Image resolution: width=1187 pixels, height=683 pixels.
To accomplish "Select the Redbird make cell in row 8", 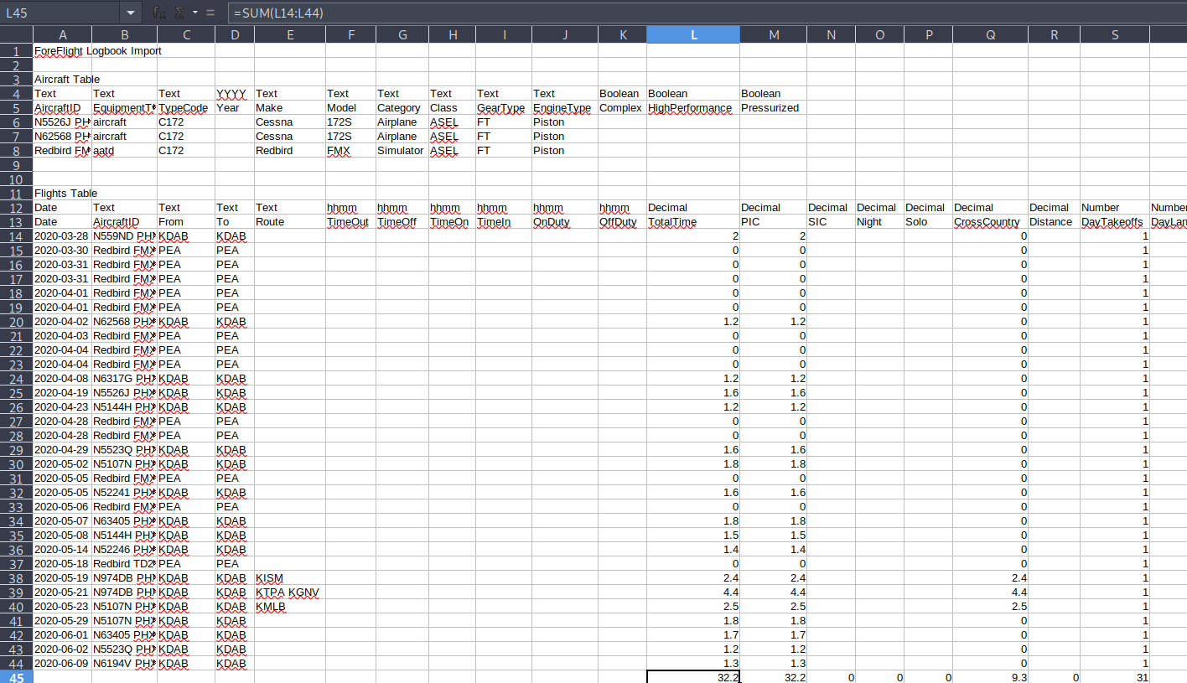I will pyautogui.click(x=289, y=150).
